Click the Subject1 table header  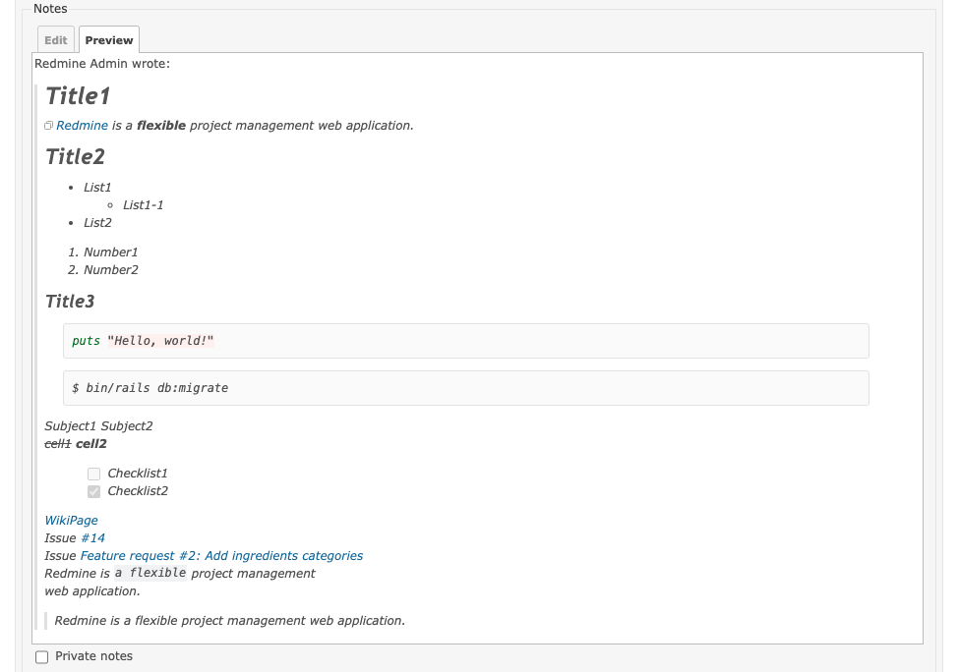point(71,425)
